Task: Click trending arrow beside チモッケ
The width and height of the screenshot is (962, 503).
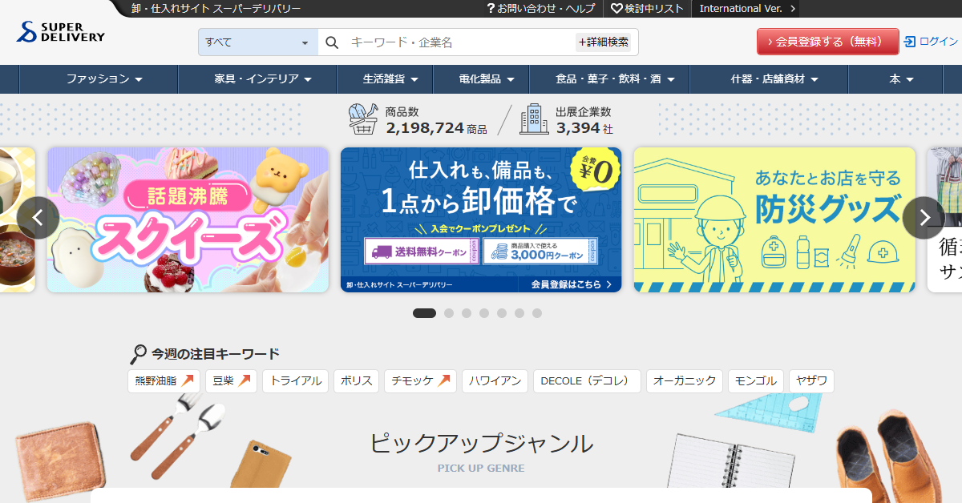Action: click(444, 380)
